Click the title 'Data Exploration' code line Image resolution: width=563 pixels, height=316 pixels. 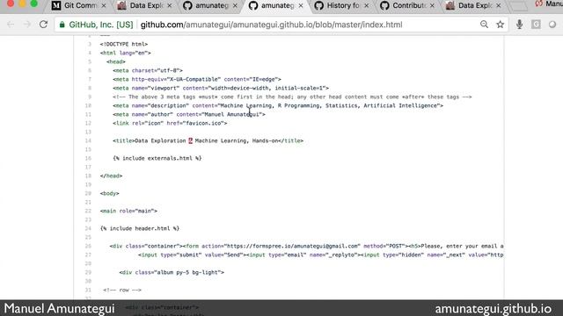(208, 140)
